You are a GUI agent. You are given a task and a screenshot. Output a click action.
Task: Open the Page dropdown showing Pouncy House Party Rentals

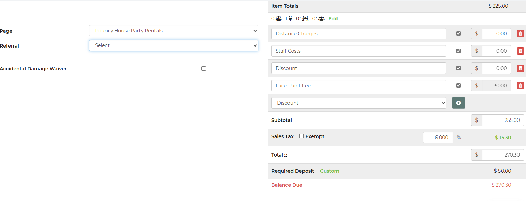pos(174,31)
